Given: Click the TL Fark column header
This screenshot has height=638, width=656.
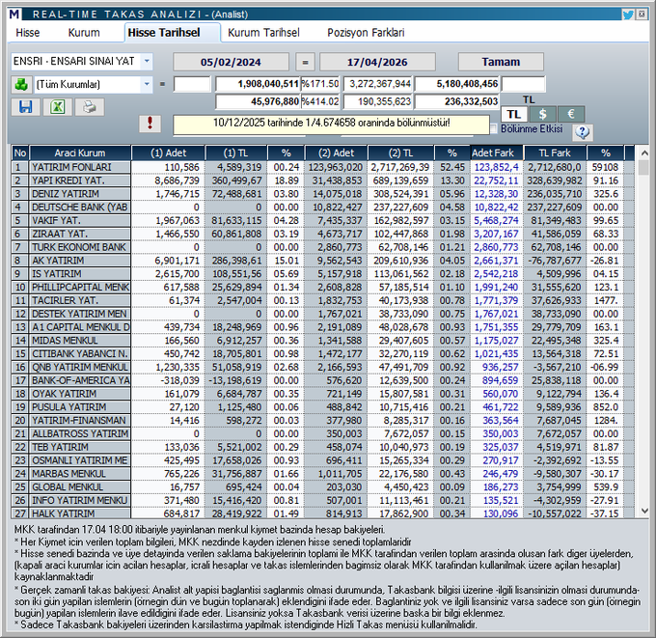Looking at the screenshot, I should click(555, 153).
